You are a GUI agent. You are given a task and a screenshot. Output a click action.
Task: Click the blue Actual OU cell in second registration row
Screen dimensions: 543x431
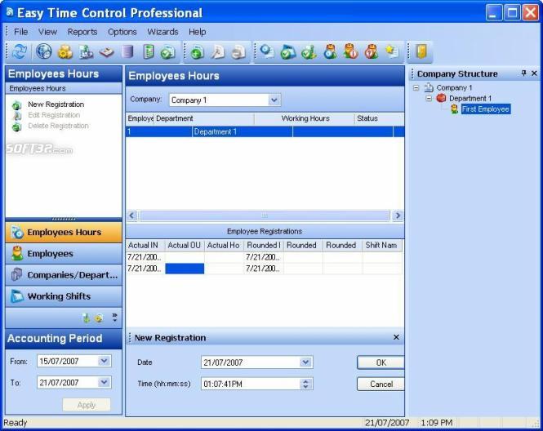point(185,269)
